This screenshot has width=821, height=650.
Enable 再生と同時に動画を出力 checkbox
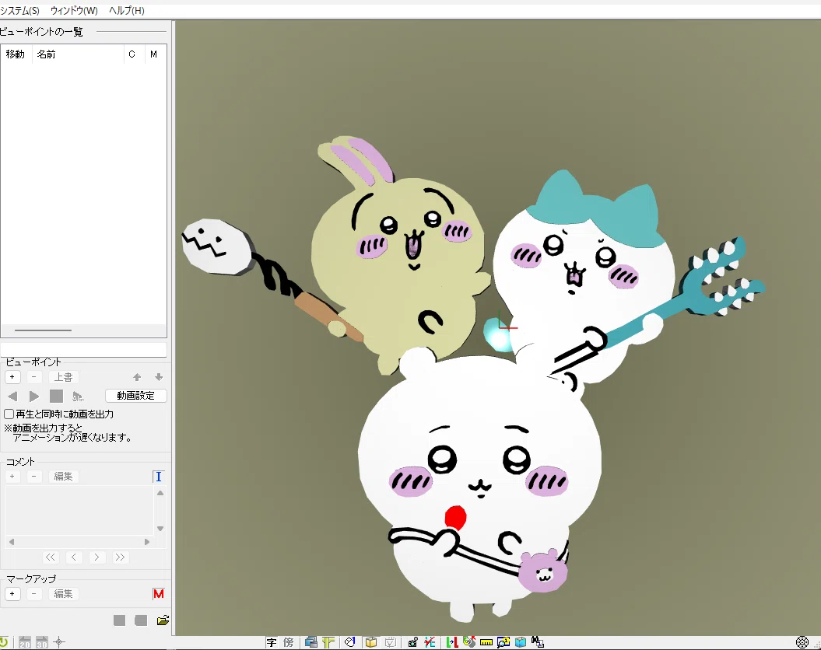(x=9, y=414)
